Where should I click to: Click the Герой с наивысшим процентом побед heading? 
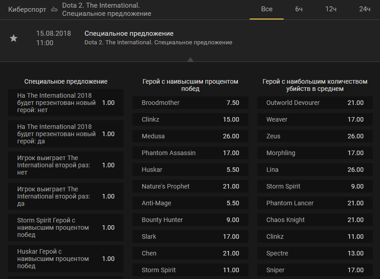tap(190, 85)
